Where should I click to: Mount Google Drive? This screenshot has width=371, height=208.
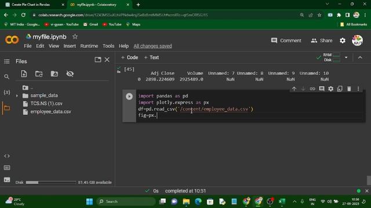point(54,74)
